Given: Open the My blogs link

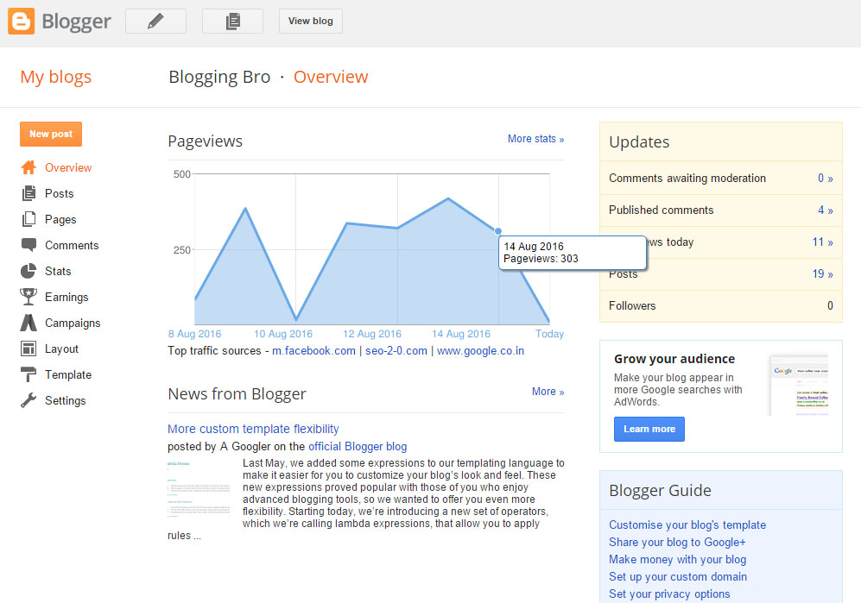Looking at the screenshot, I should pyautogui.click(x=56, y=77).
